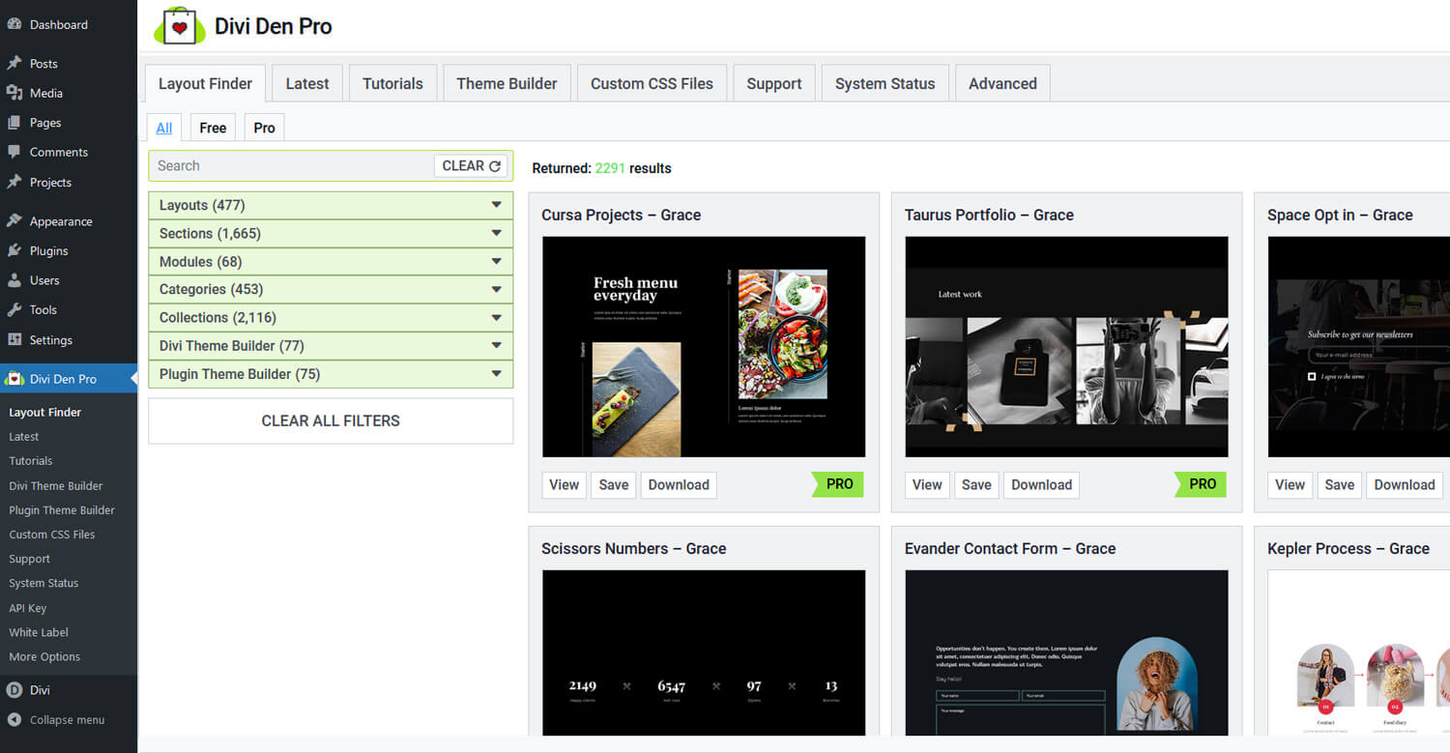This screenshot has height=753, width=1450.
Task: Click the Posts pushpin icon
Action: 14,63
